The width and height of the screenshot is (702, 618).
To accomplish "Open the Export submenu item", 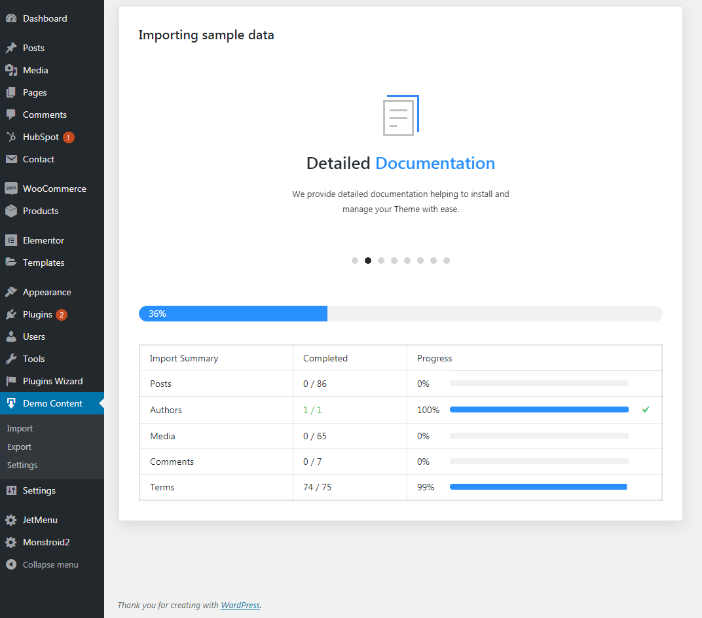I will click(x=19, y=446).
